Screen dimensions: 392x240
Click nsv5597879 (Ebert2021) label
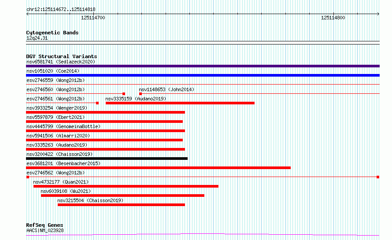click(55, 117)
